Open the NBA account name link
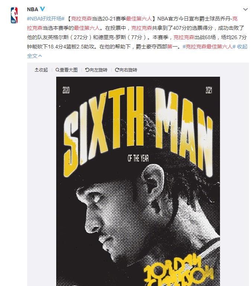 (32, 9)
